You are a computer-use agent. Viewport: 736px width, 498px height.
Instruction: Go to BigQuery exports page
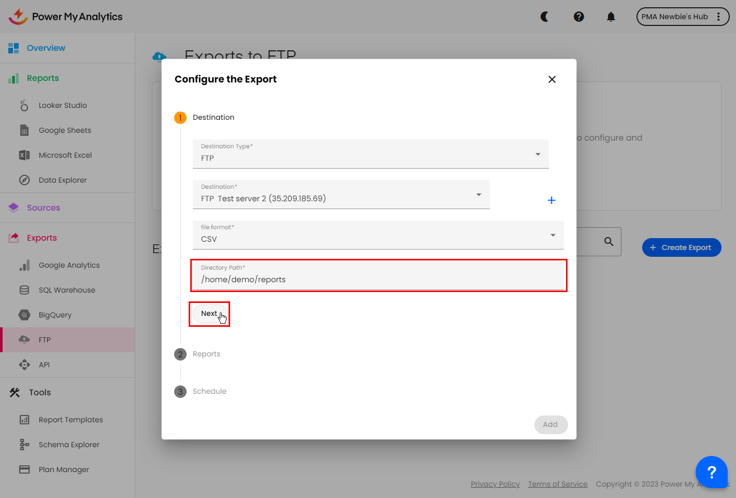55,315
